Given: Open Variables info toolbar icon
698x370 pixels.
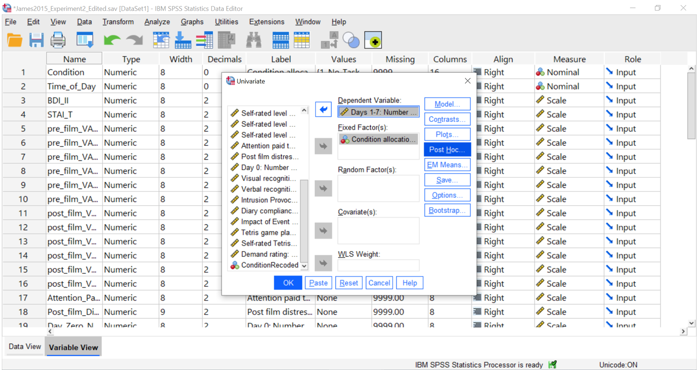Looking at the screenshot, I should [x=204, y=40].
